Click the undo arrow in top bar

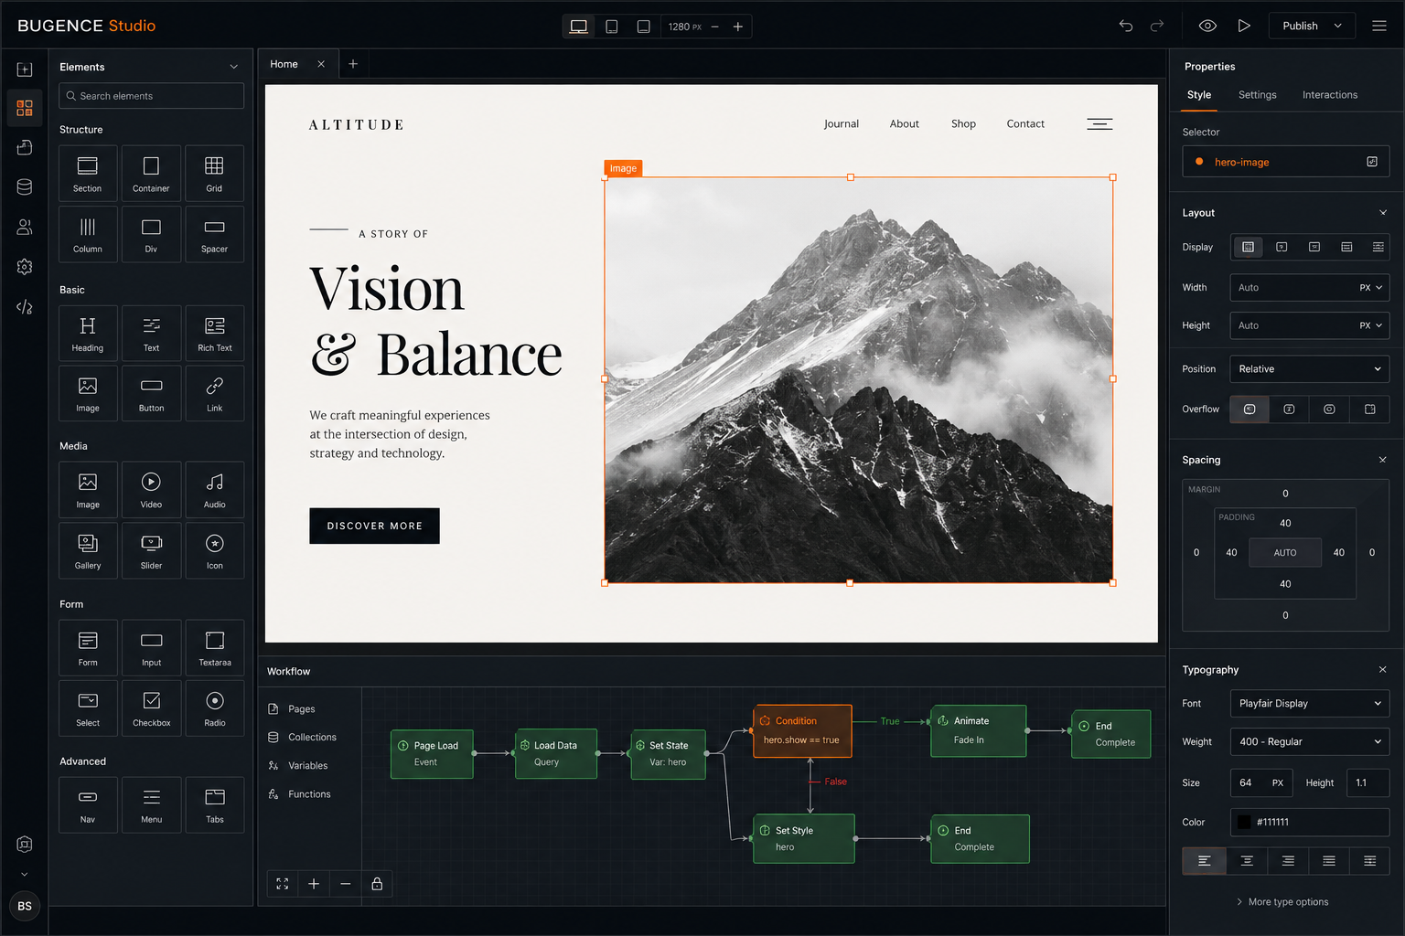(x=1126, y=26)
